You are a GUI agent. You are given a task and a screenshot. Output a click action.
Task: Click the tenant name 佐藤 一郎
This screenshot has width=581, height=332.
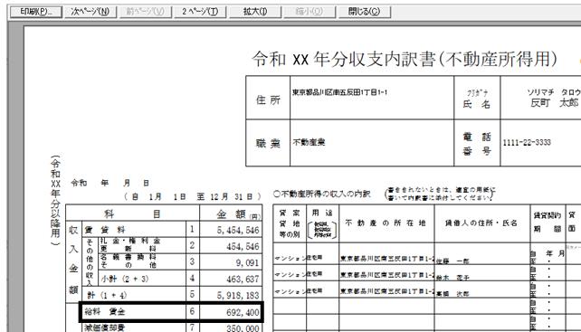[x=452, y=261]
